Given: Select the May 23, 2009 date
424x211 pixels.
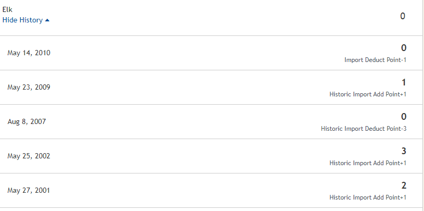Looking at the screenshot, I should (29, 87).
